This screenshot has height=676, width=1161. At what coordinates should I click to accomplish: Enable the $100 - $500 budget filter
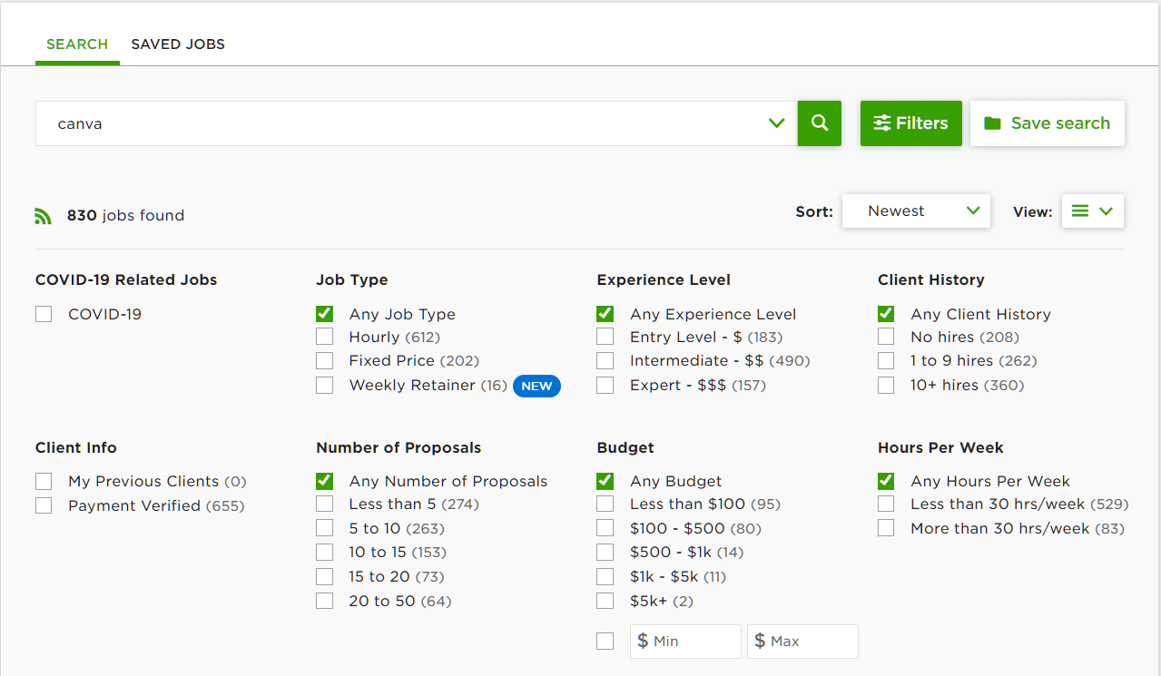tap(605, 528)
